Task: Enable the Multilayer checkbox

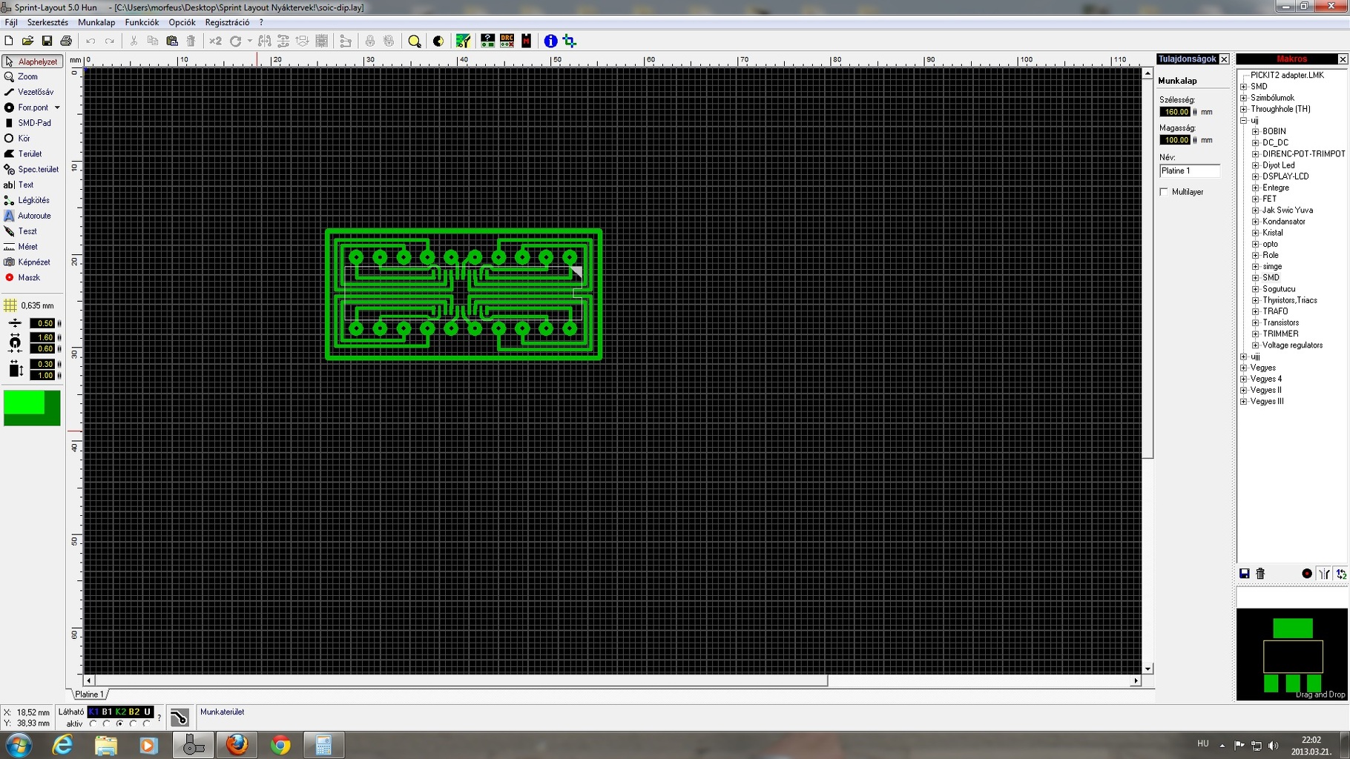Action: (1164, 192)
